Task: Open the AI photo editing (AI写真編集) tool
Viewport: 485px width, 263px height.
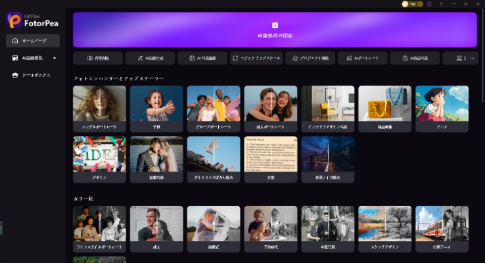Action: 202,58
